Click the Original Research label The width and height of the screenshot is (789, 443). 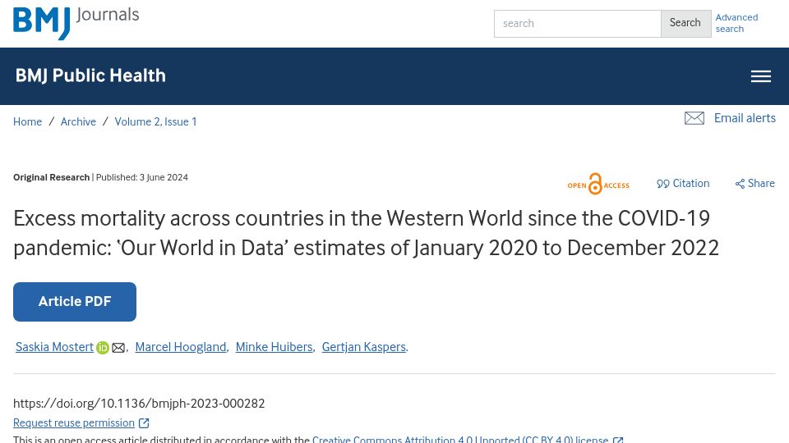point(51,177)
